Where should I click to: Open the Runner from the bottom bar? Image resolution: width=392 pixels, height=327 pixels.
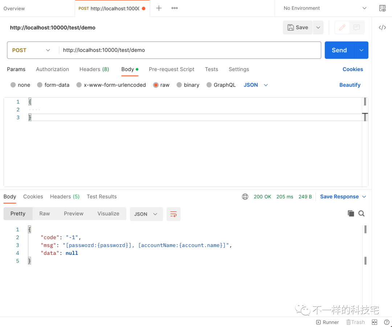(327, 322)
